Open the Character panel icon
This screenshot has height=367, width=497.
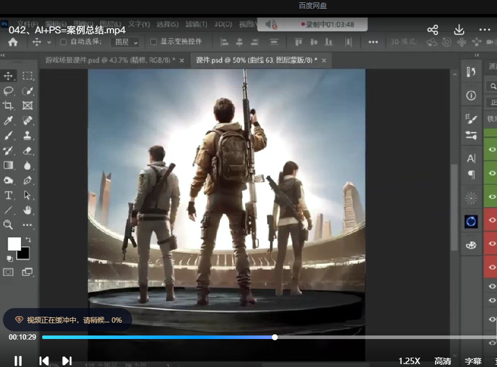471,158
